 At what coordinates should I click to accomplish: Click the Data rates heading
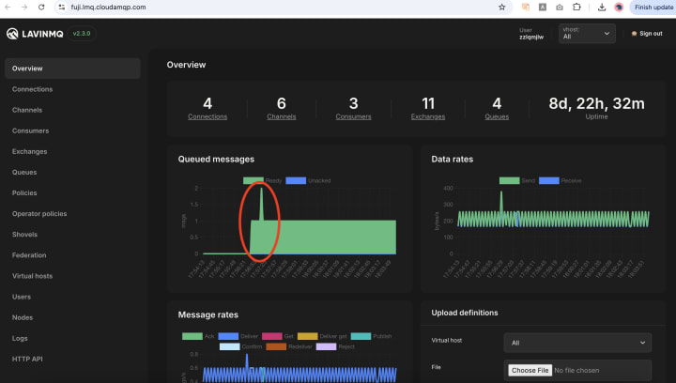tap(453, 159)
